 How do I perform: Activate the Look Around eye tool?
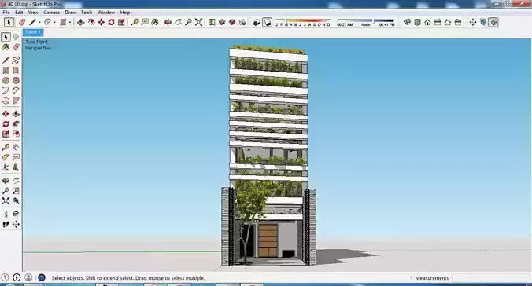point(16,214)
